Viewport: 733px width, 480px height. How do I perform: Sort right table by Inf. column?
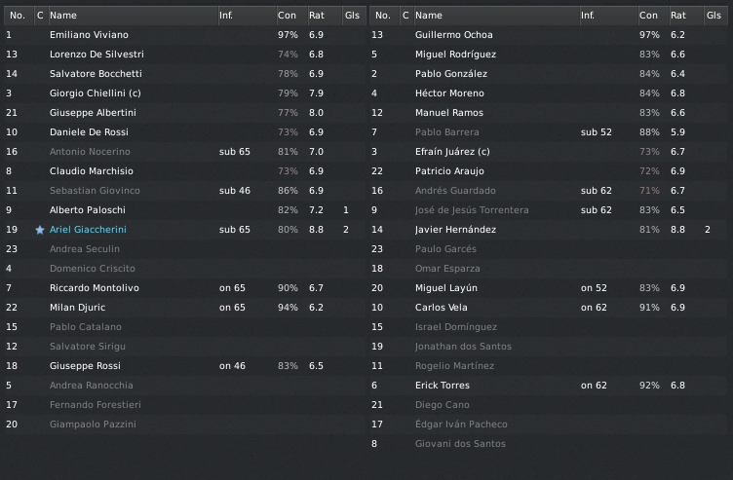588,16
